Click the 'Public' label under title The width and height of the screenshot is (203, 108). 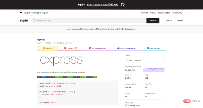coord(48,43)
